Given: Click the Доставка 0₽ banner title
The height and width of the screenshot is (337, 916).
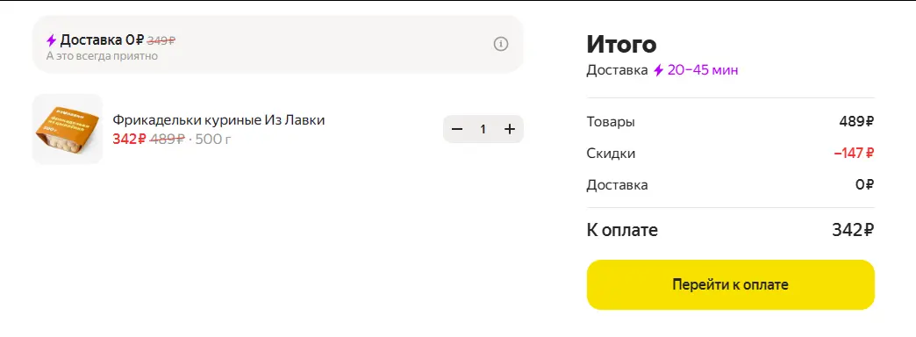Looking at the screenshot, I should 102,39.
